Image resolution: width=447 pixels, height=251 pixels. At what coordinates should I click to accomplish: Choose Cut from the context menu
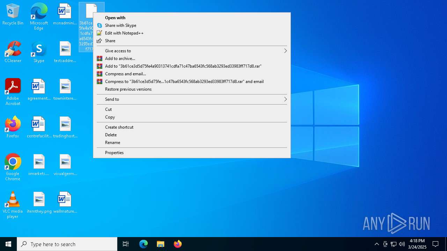coord(192,109)
